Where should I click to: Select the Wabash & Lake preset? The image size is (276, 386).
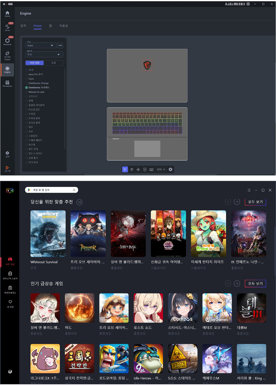(x=27, y=92)
